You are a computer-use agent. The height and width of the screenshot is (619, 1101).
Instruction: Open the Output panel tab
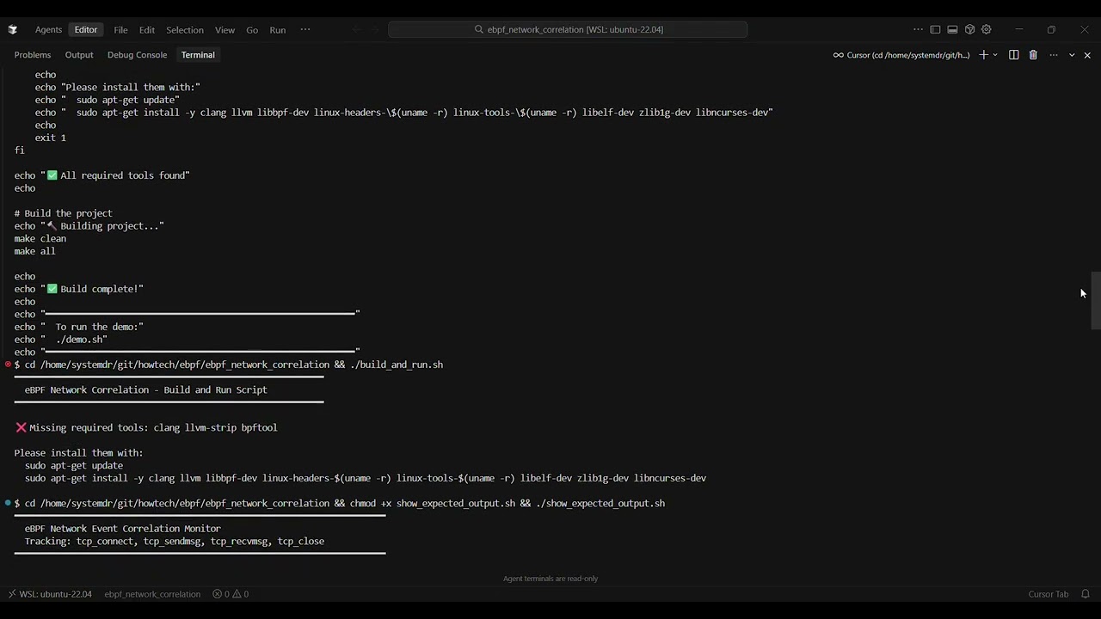coord(79,55)
